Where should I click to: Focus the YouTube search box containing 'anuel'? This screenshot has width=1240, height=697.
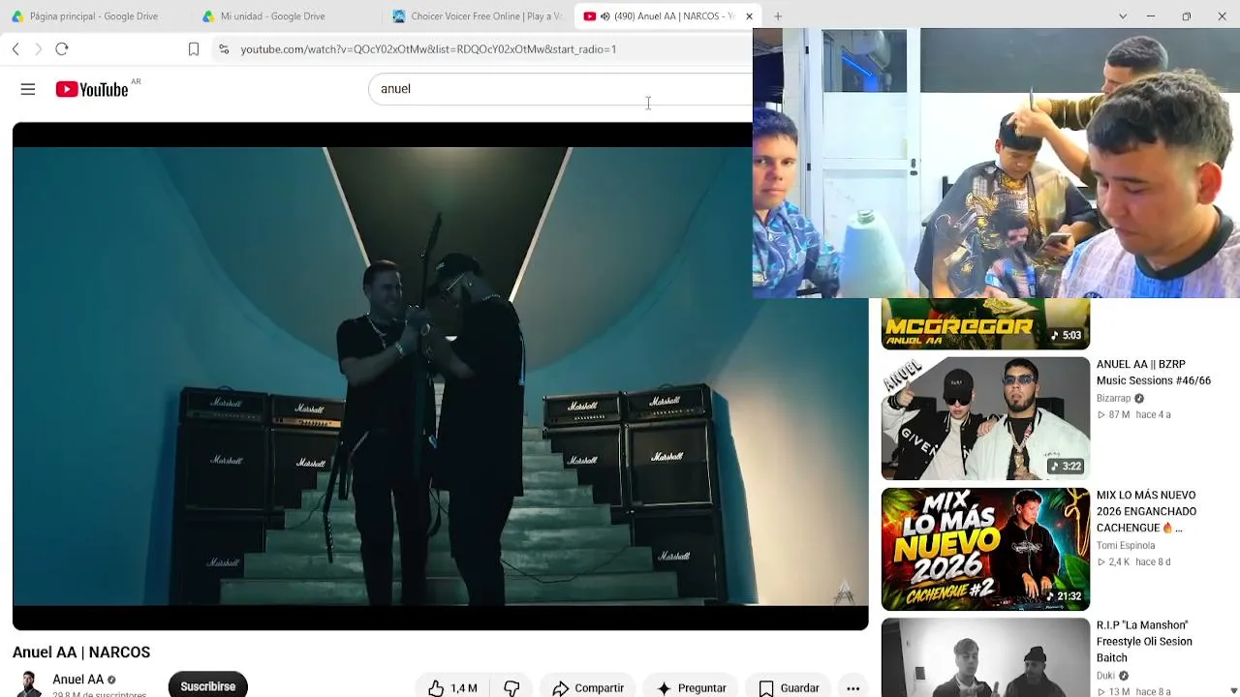[x=560, y=89]
